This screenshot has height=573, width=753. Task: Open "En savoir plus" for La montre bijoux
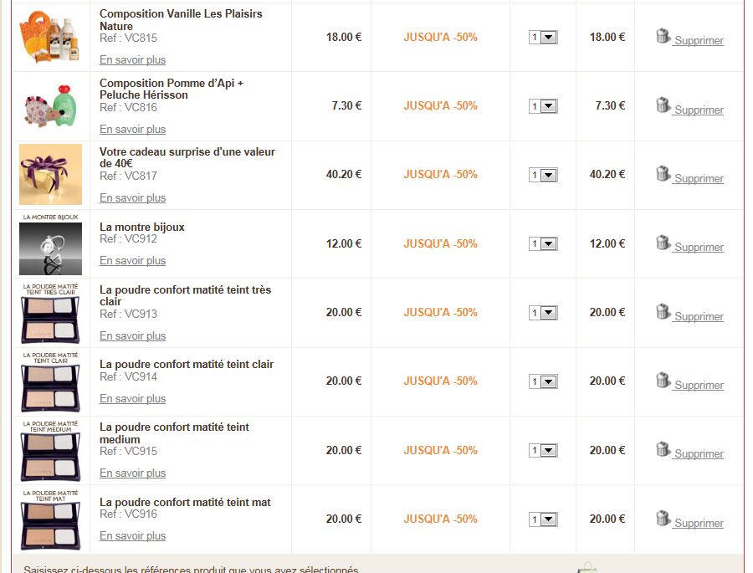coord(132,261)
